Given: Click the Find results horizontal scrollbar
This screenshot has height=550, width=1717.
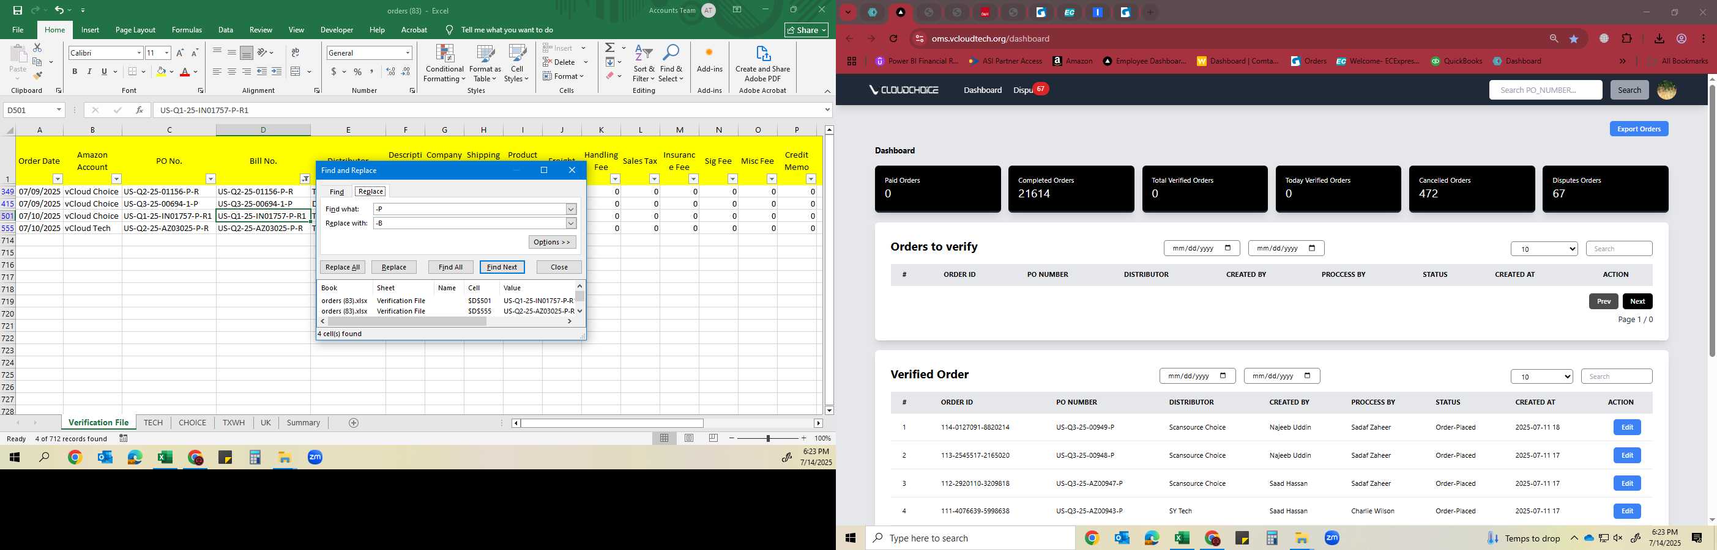Looking at the screenshot, I should pyautogui.click(x=408, y=321).
